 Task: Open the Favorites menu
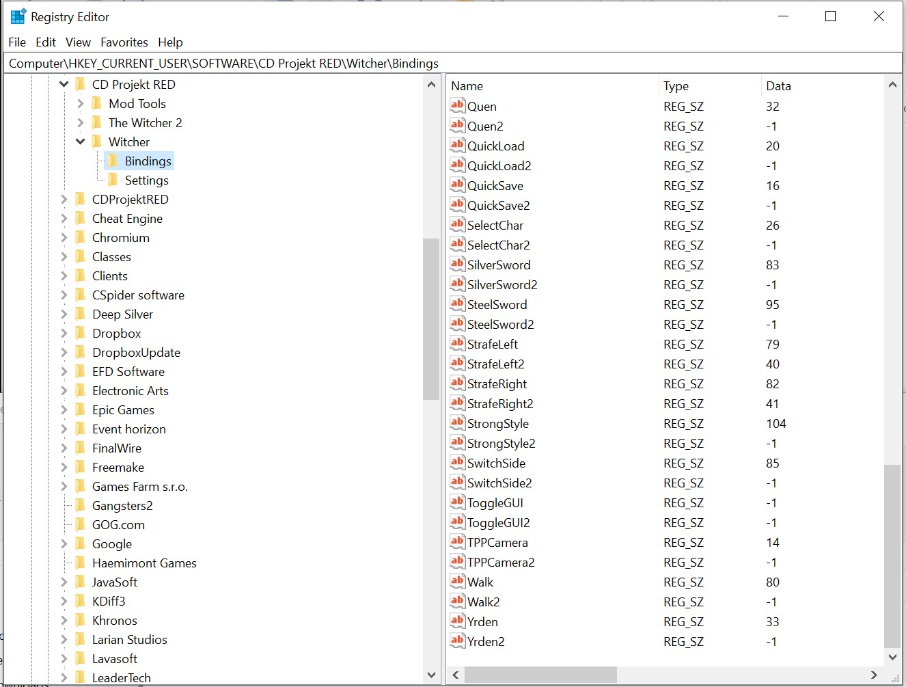[124, 42]
